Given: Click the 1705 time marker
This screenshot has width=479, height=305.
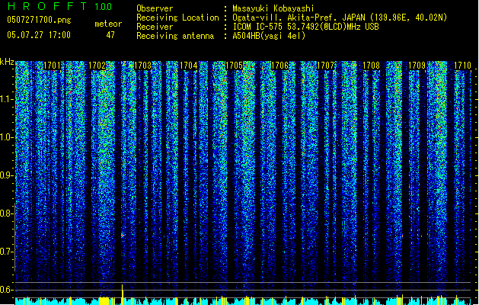Looking at the screenshot, I should click(234, 66).
